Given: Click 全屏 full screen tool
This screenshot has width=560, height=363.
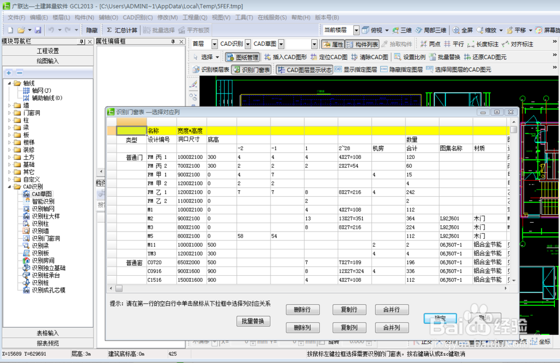Looking at the screenshot, I should point(463,30).
